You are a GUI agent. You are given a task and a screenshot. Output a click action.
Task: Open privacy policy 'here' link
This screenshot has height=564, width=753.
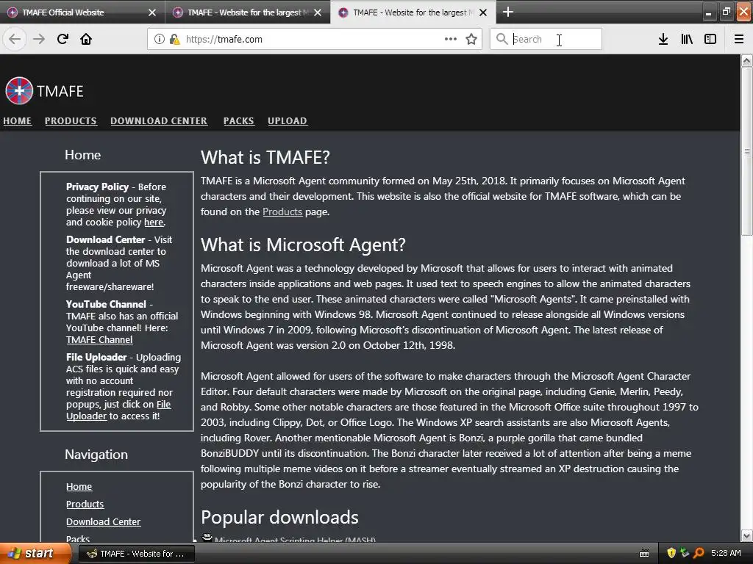pyautogui.click(x=154, y=222)
